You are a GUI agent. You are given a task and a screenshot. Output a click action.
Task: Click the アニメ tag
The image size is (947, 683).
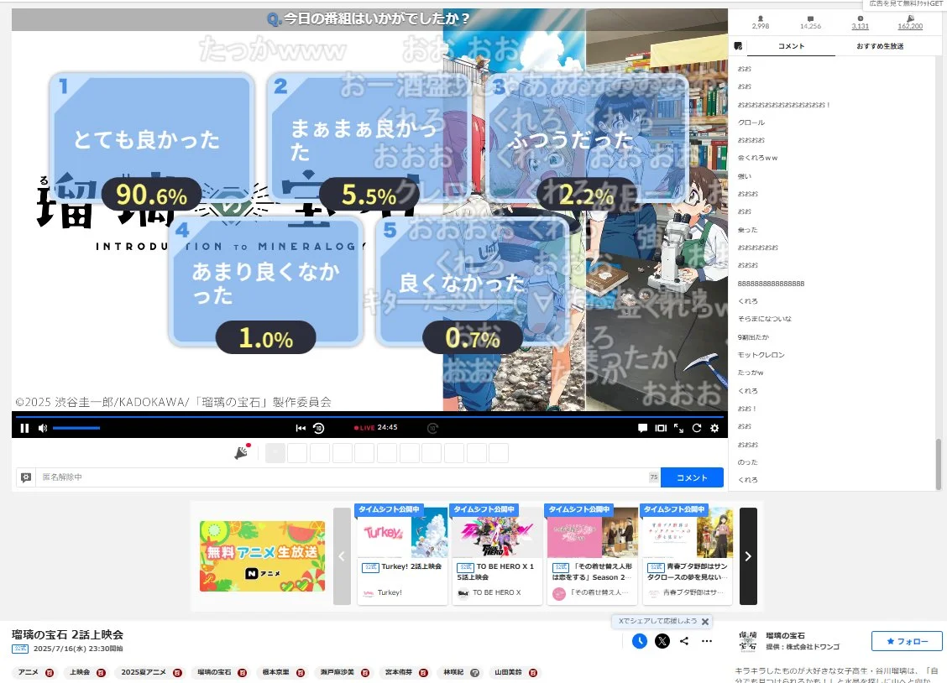29,672
